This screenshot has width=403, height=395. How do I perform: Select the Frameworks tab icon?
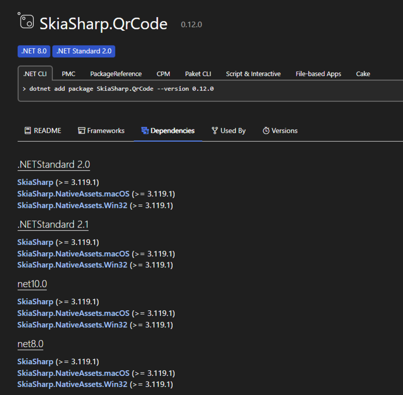tap(81, 130)
